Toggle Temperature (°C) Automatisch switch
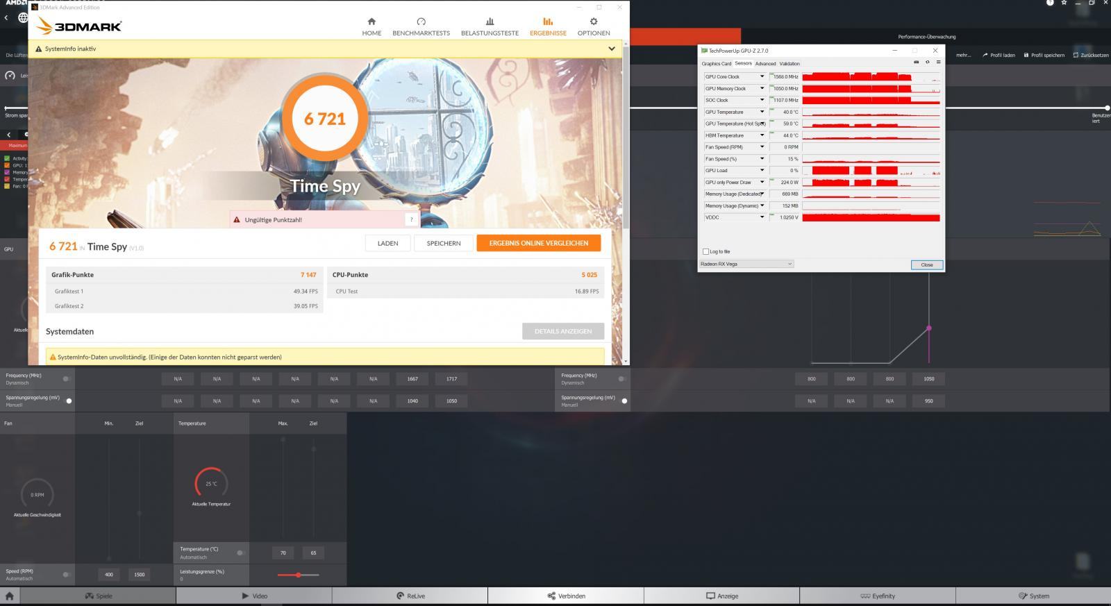Image resolution: width=1111 pixels, height=606 pixels. 240,553
